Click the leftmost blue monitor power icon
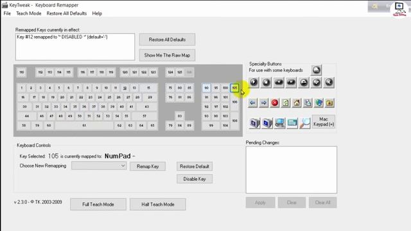The height and width of the screenshot is (231, 411). 254,123
